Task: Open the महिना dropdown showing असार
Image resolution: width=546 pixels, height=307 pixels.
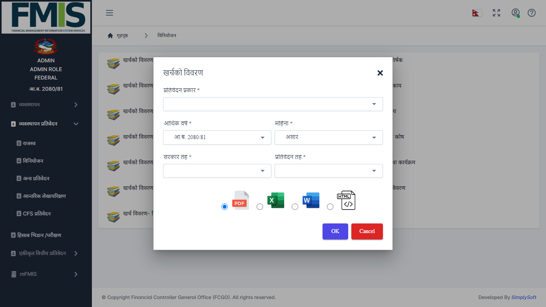Action: (329, 138)
